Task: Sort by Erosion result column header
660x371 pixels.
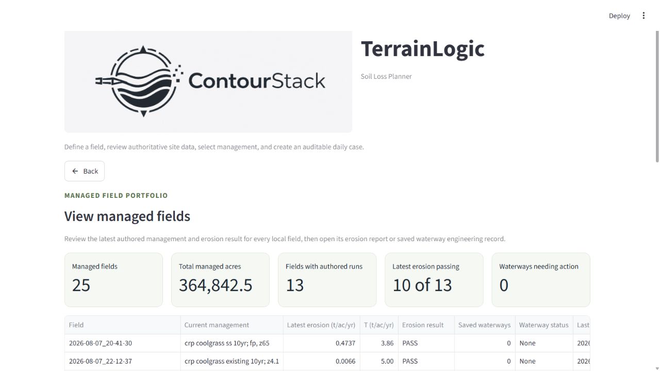Action: [x=426, y=325]
